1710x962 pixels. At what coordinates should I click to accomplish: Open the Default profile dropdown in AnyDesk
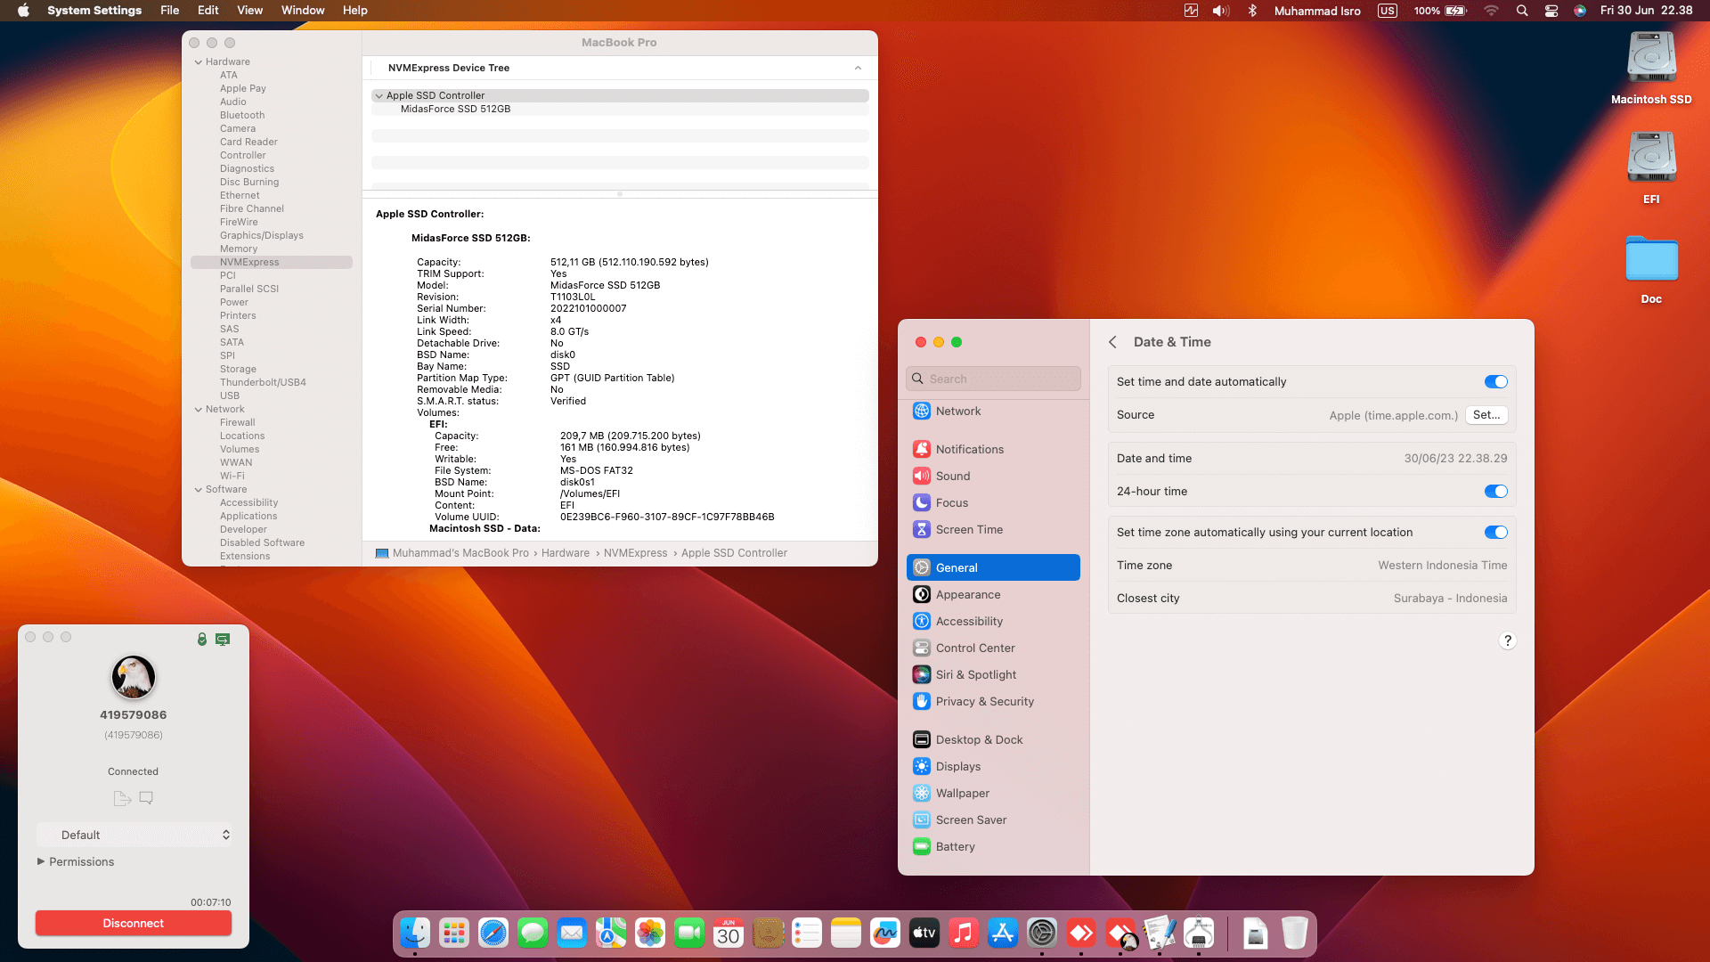[x=134, y=836]
